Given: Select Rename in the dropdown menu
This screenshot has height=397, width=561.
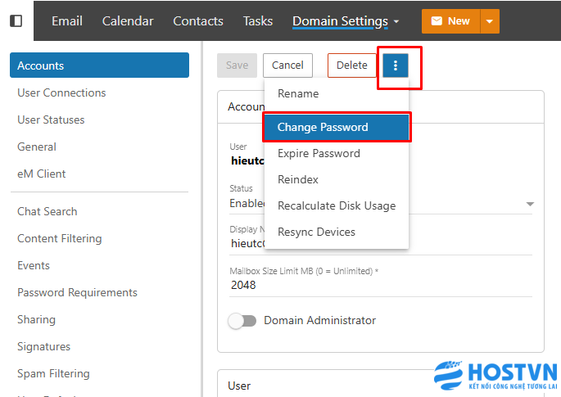Looking at the screenshot, I should pos(298,93).
